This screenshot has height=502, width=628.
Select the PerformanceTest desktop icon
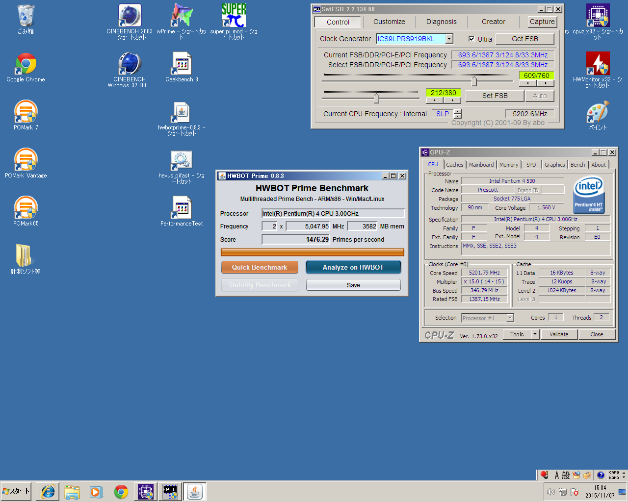pyautogui.click(x=182, y=212)
